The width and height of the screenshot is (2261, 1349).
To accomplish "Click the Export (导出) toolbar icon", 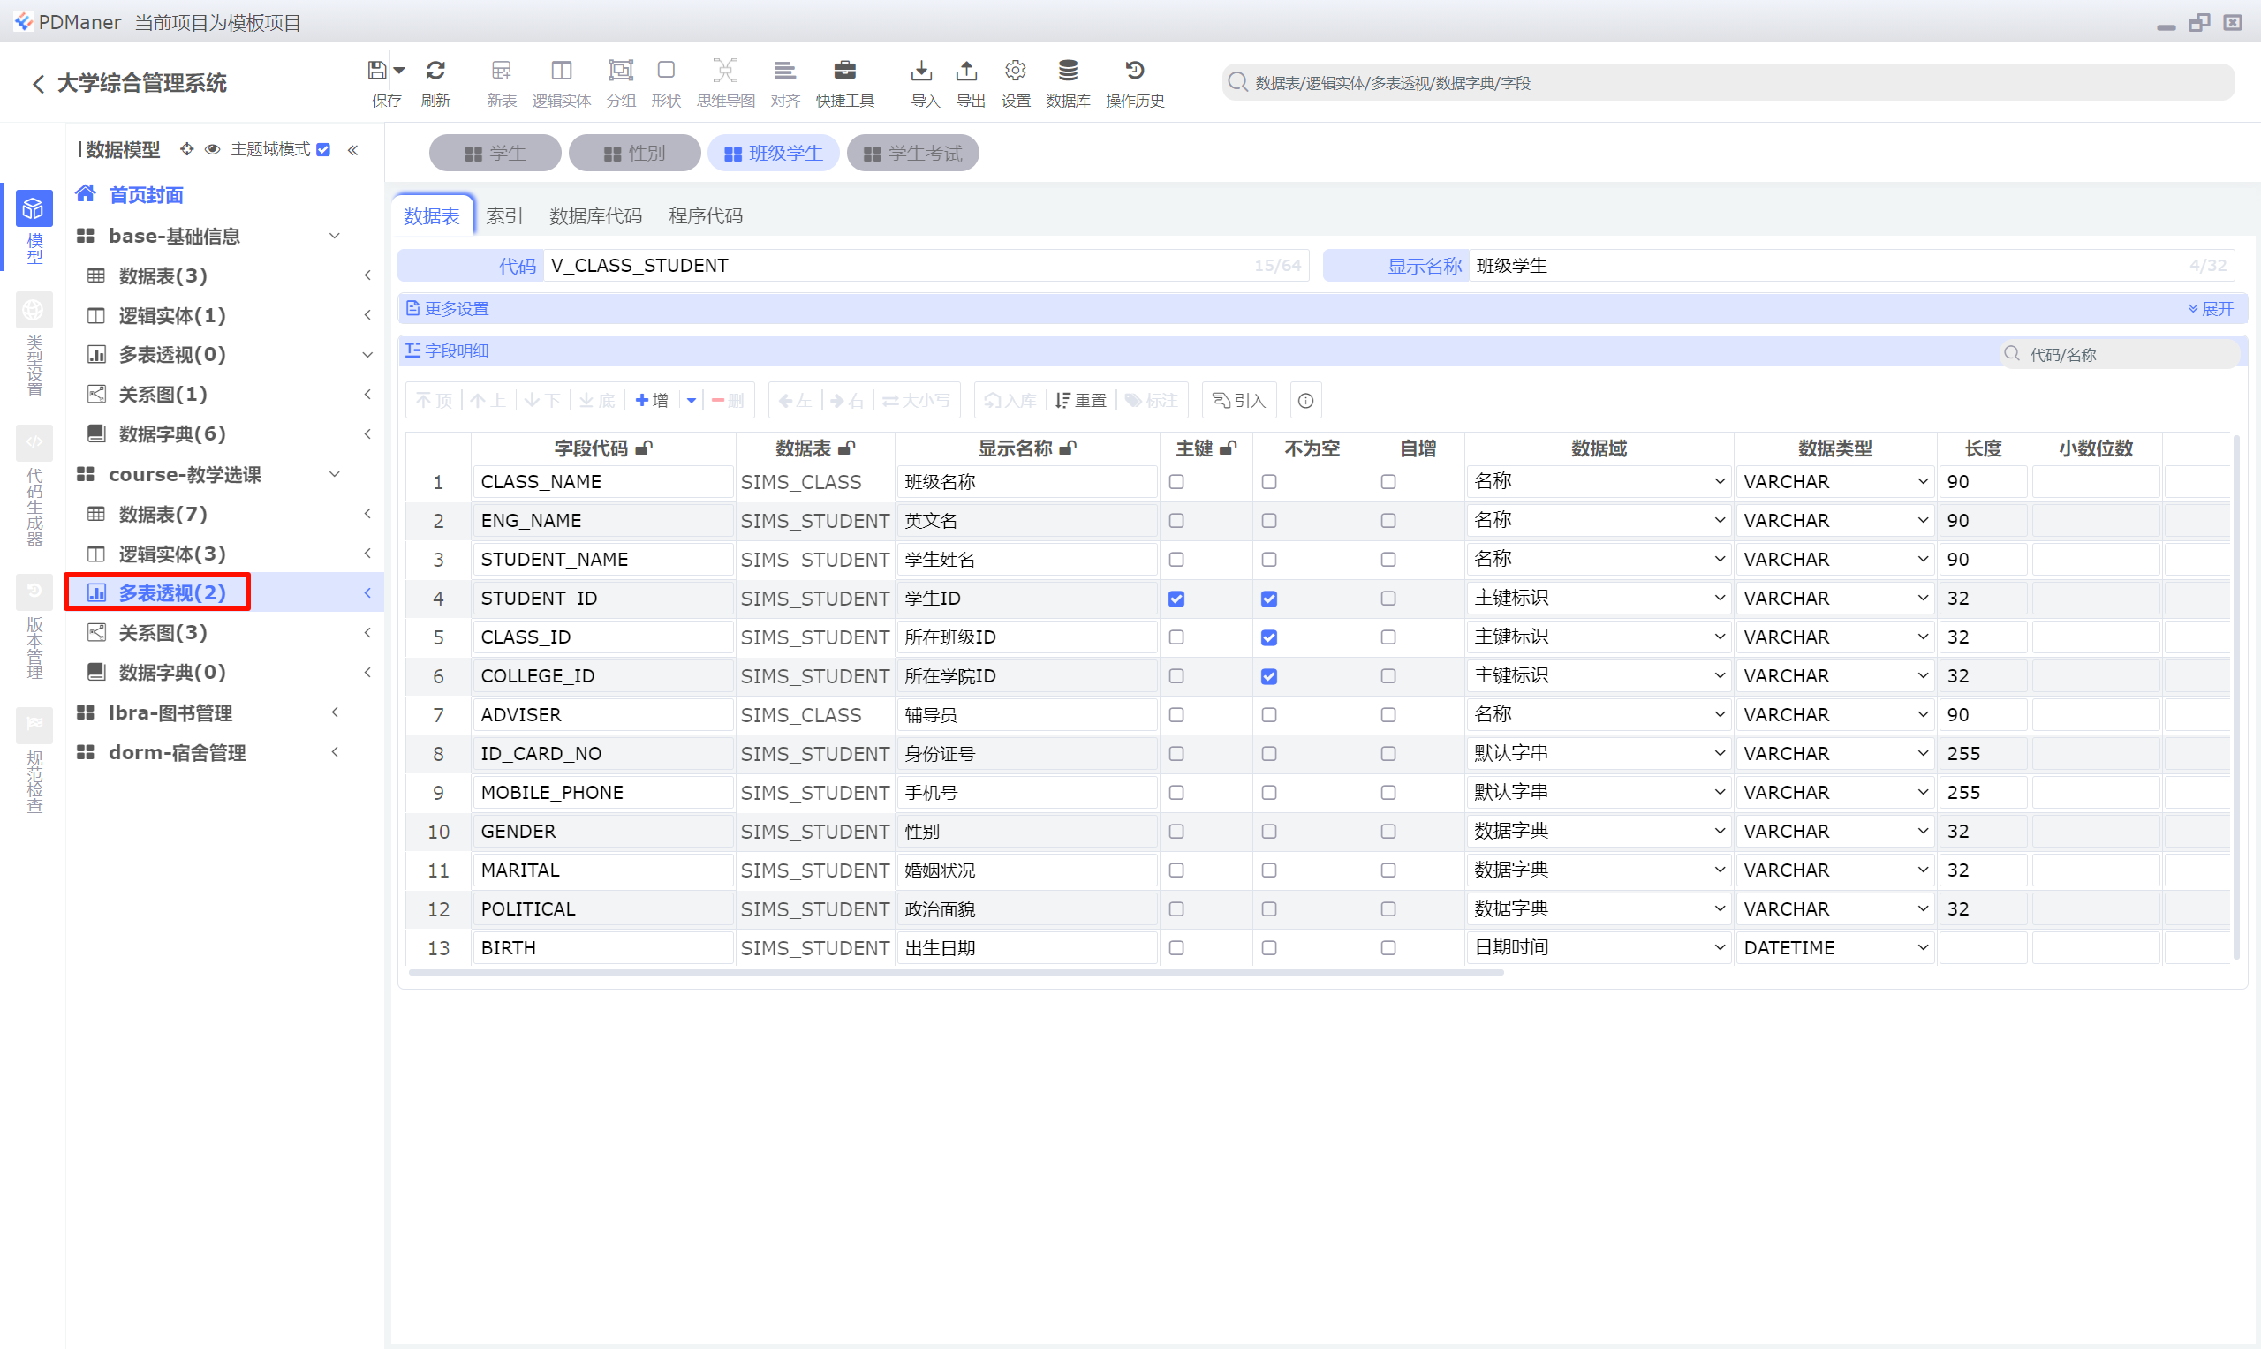I will (x=967, y=72).
